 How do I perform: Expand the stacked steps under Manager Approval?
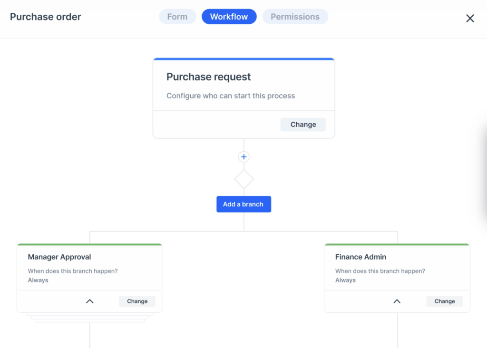point(89,318)
